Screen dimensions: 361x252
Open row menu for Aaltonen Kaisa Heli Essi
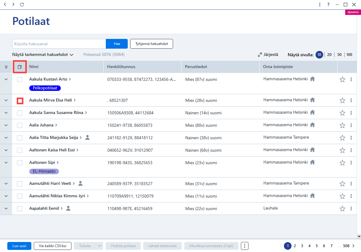coord(351,150)
